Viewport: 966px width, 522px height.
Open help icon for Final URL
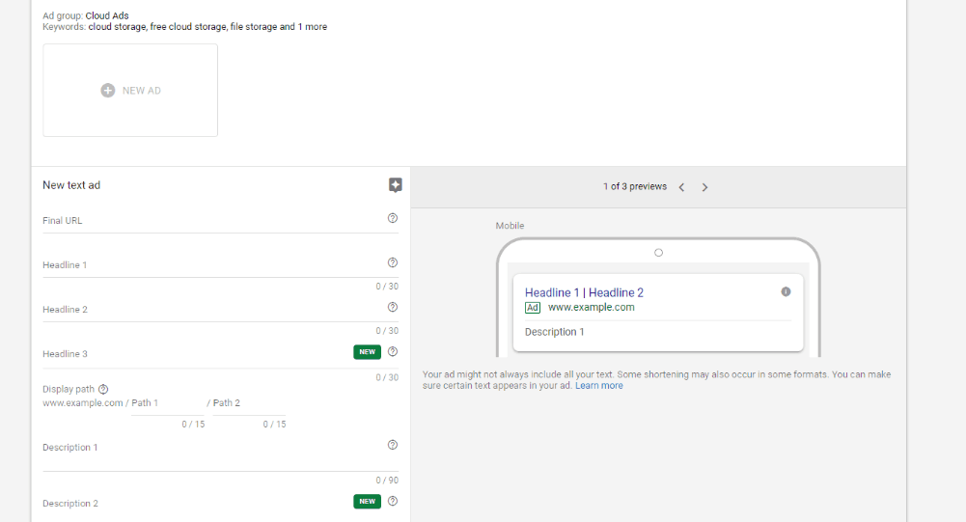point(393,218)
